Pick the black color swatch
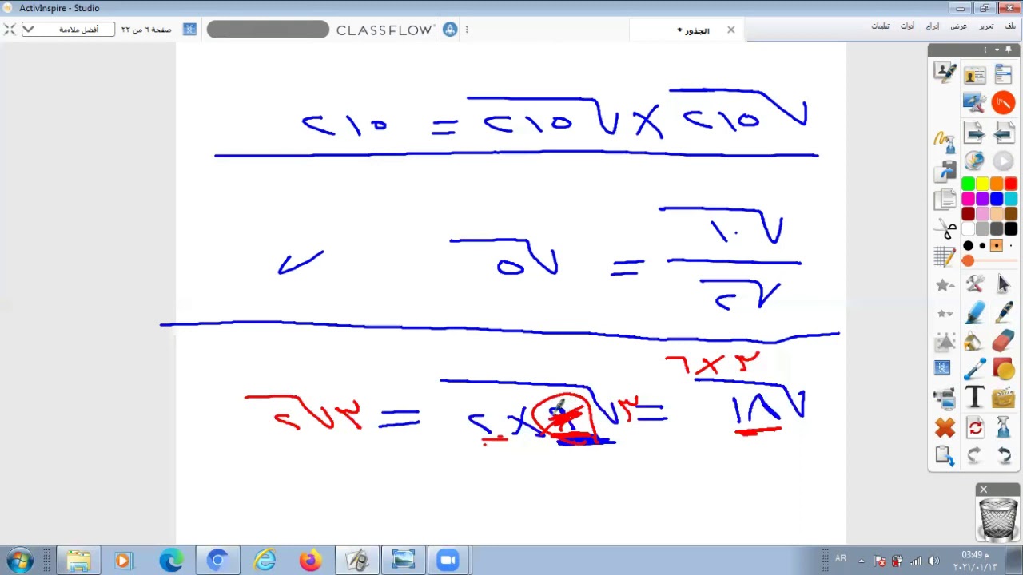This screenshot has height=575, width=1023. coord(1011,229)
